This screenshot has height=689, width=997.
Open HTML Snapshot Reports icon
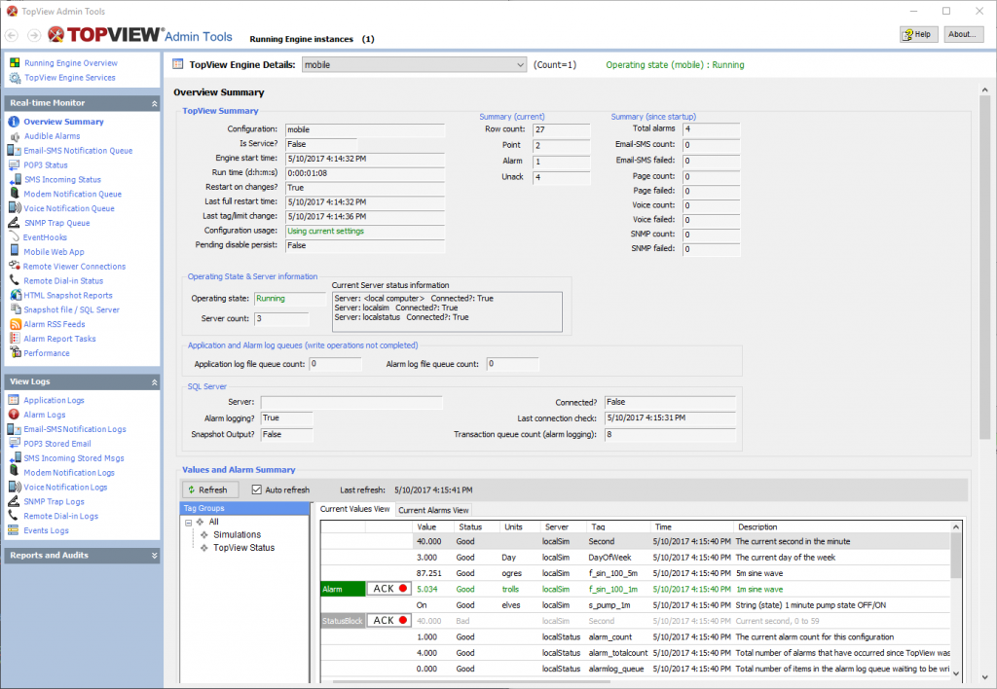click(16, 295)
